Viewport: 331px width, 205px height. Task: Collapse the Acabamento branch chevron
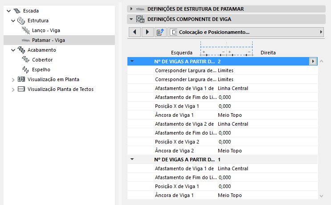13,50
